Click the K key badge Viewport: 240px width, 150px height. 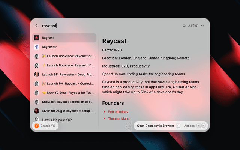(x=203, y=126)
